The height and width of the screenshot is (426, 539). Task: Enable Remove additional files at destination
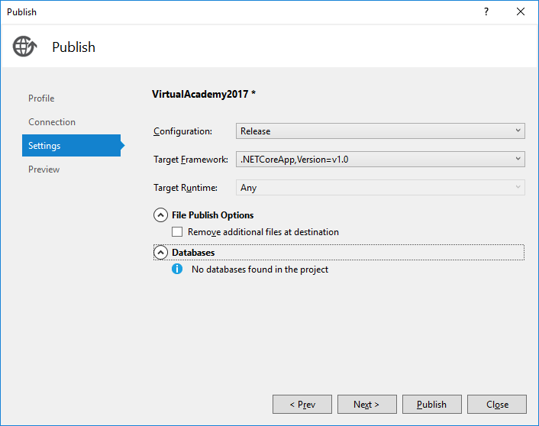[178, 232]
